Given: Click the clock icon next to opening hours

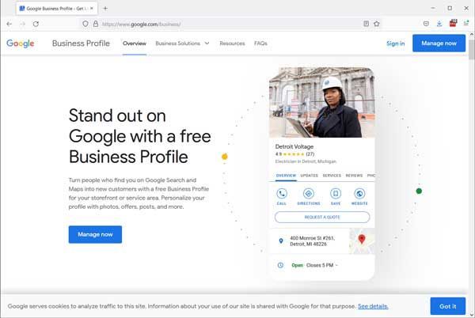Looking at the screenshot, I should tap(280, 265).
